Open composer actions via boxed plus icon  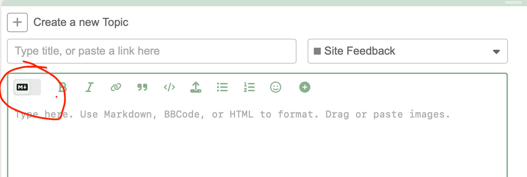(17, 22)
